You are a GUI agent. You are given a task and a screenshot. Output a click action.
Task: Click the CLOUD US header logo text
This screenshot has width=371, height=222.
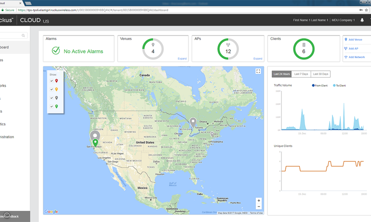[x=34, y=20]
